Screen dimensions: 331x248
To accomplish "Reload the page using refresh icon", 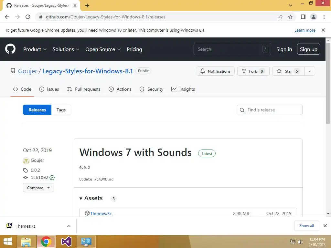I will coord(28,17).
